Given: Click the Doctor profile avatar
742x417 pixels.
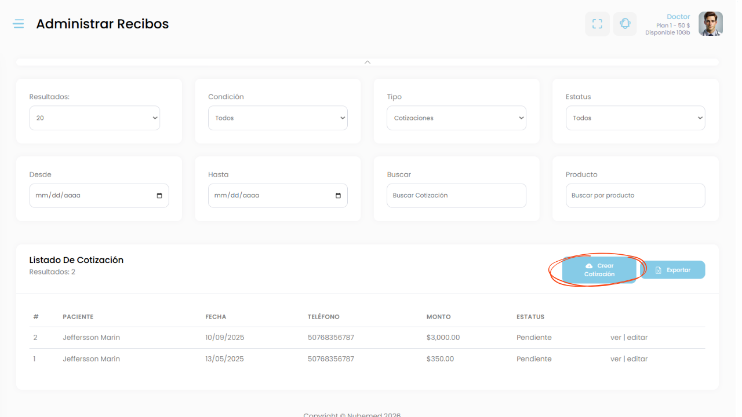Looking at the screenshot, I should click(x=710, y=24).
